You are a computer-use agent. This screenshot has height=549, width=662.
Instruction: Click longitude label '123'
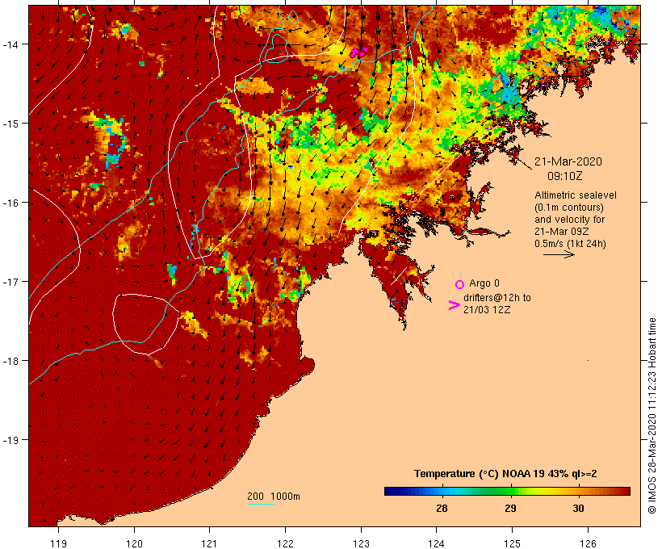click(361, 544)
